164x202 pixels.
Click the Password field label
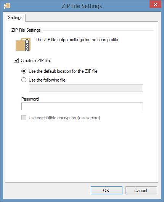point(30,99)
